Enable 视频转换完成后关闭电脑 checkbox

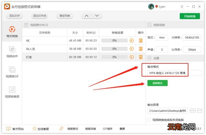coord(149,120)
